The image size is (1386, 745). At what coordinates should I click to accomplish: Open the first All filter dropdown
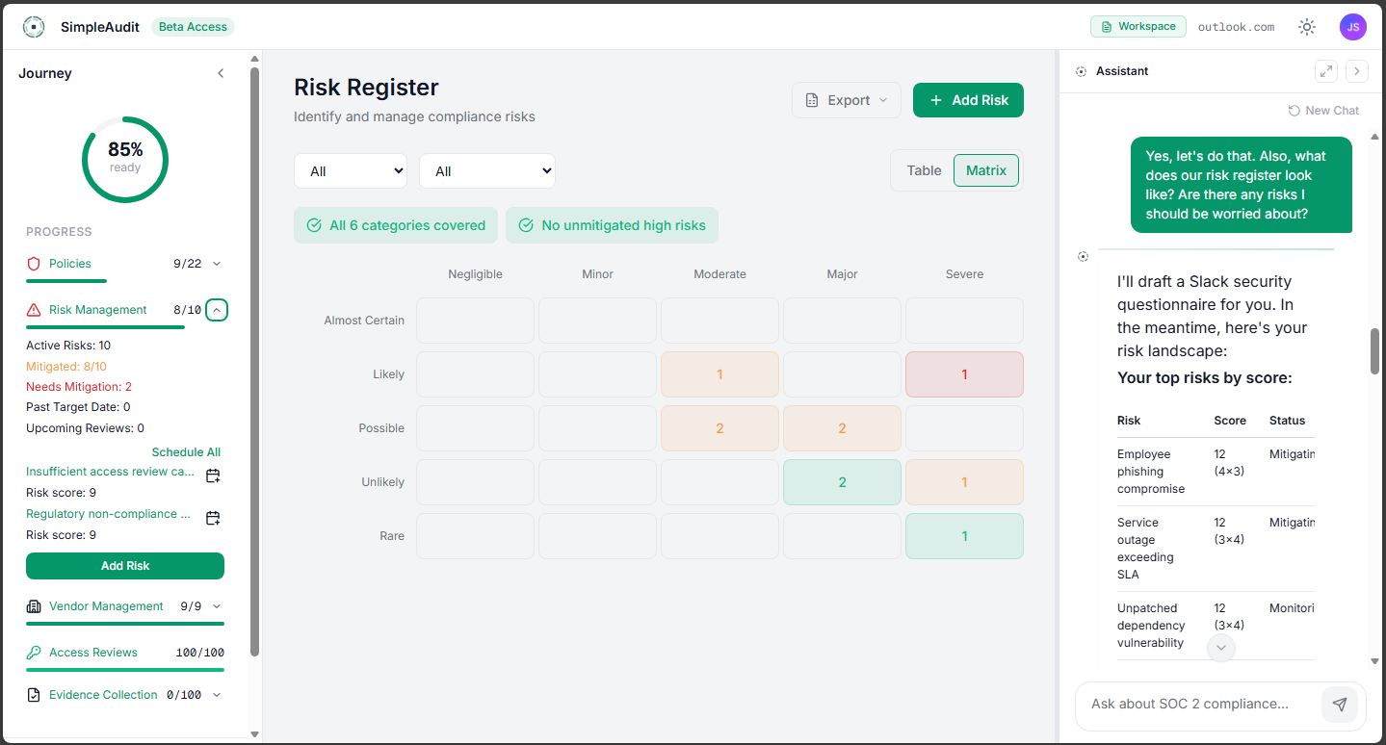pyautogui.click(x=351, y=171)
